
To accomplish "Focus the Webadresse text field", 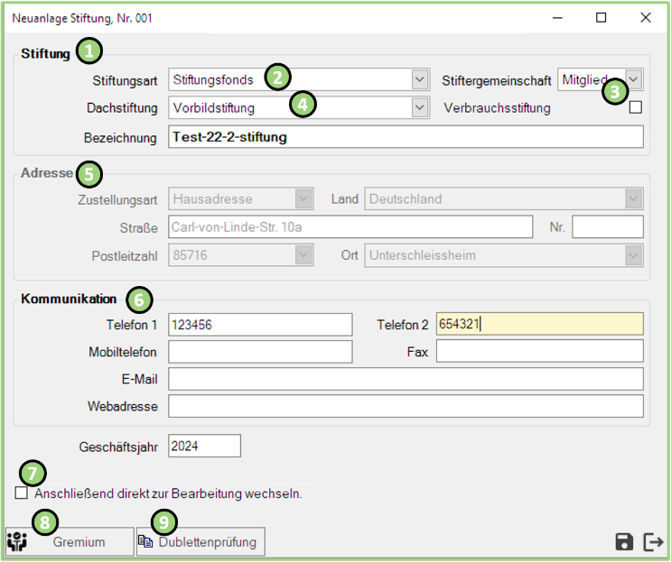I will [x=405, y=407].
